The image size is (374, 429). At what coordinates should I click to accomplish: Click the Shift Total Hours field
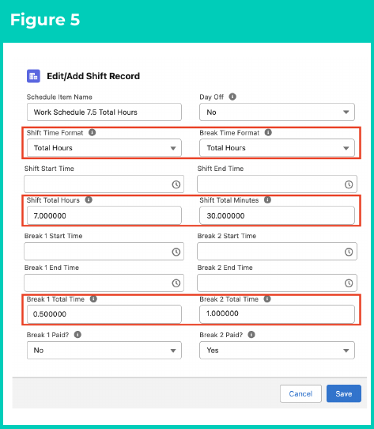[104, 215]
